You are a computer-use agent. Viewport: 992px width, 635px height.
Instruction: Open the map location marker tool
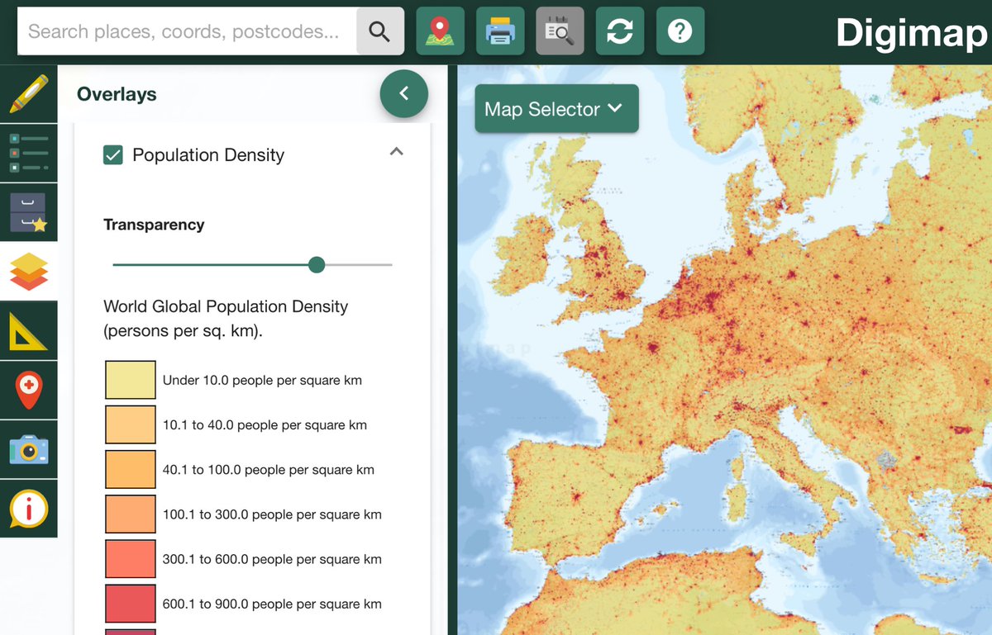tap(441, 31)
